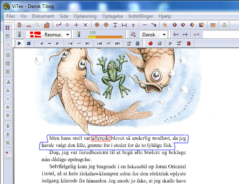Image resolution: width=239 pixels, height=184 pixels.
Task: Click the voice figure icon beside Rasmus
Action: tap(19, 34)
